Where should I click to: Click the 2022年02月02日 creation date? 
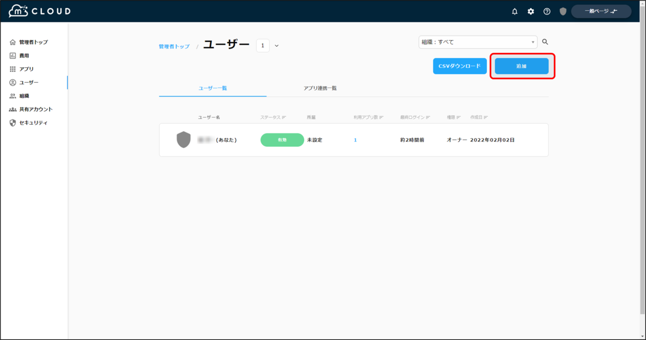[493, 140]
